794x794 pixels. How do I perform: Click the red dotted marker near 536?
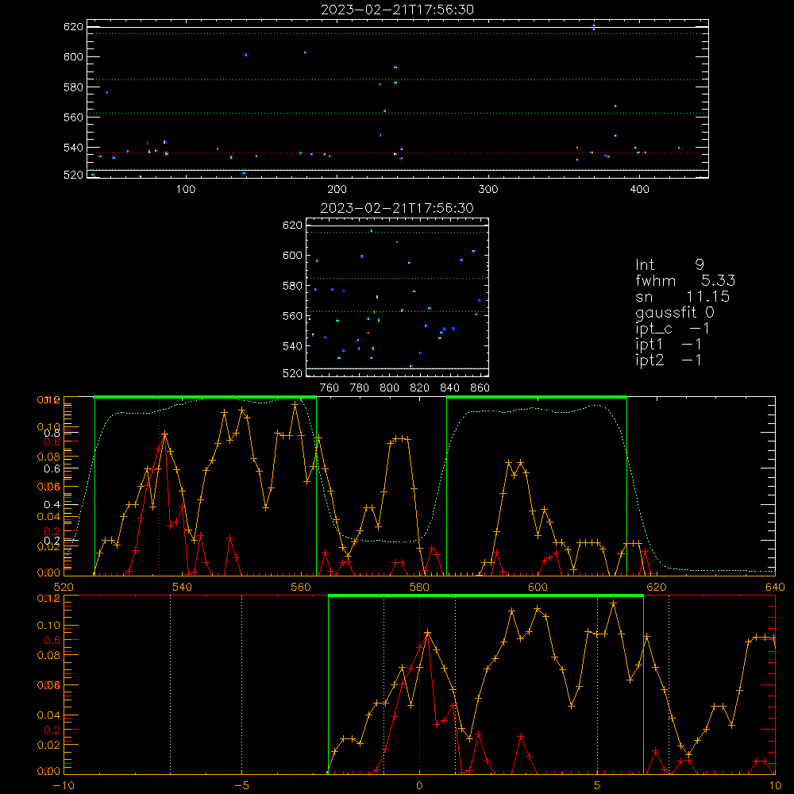(159, 486)
